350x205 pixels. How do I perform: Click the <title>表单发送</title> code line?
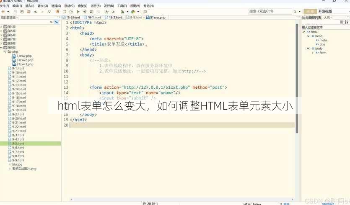click(117, 44)
